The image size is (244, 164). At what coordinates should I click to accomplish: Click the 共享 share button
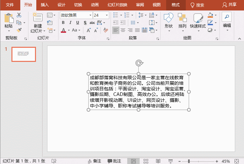click(x=230, y=5)
